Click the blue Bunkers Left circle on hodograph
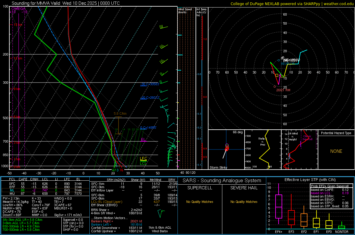 point(279,60)
